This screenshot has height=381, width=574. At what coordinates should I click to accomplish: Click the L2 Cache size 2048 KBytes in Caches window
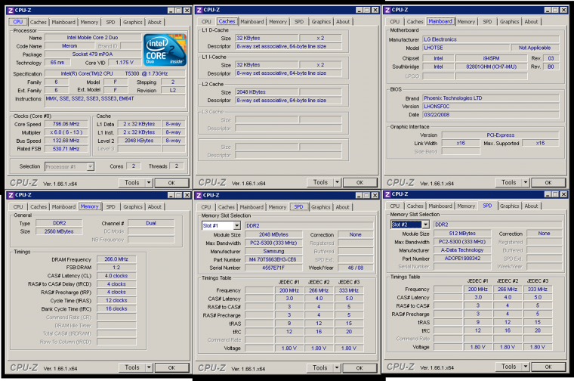(x=267, y=91)
